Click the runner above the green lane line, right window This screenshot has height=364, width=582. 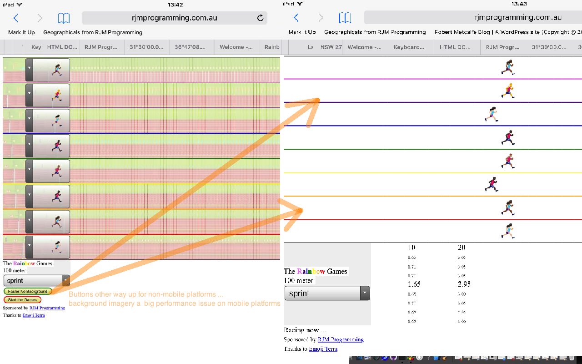(x=508, y=137)
